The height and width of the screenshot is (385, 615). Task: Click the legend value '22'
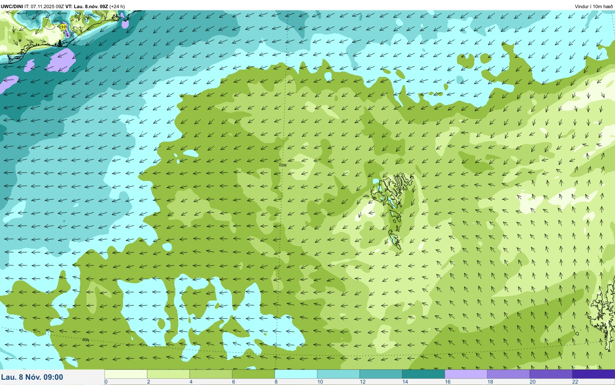point(575,382)
